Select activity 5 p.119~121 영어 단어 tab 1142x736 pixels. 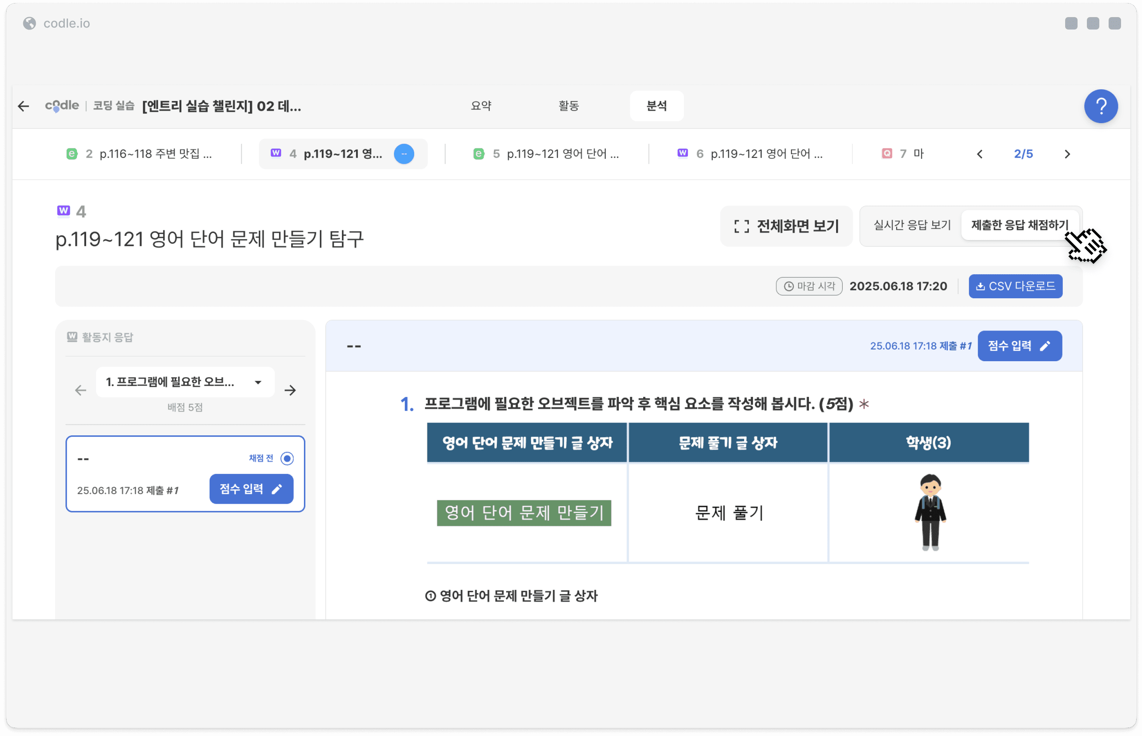(x=547, y=154)
